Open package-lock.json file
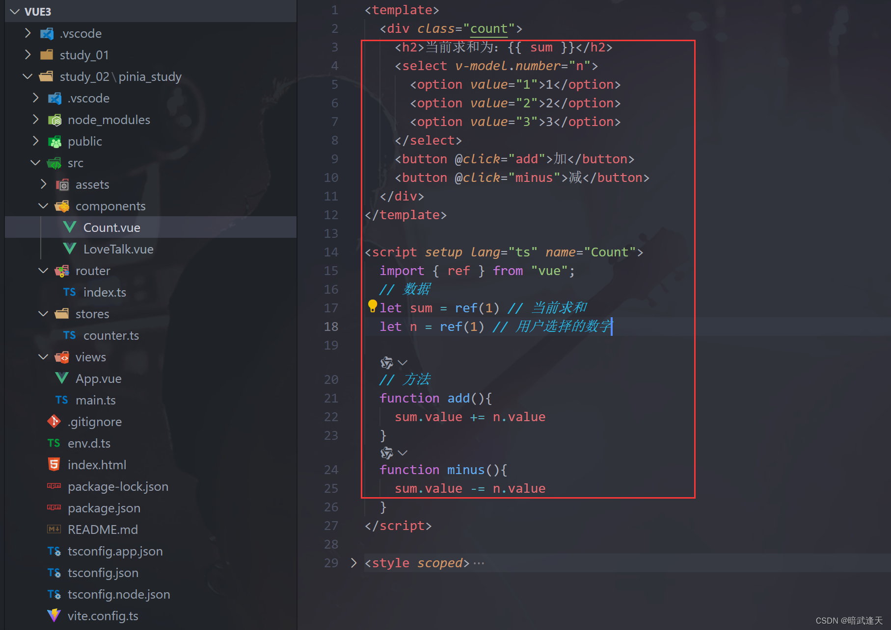Image resolution: width=891 pixels, height=630 pixels. (150, 486)
